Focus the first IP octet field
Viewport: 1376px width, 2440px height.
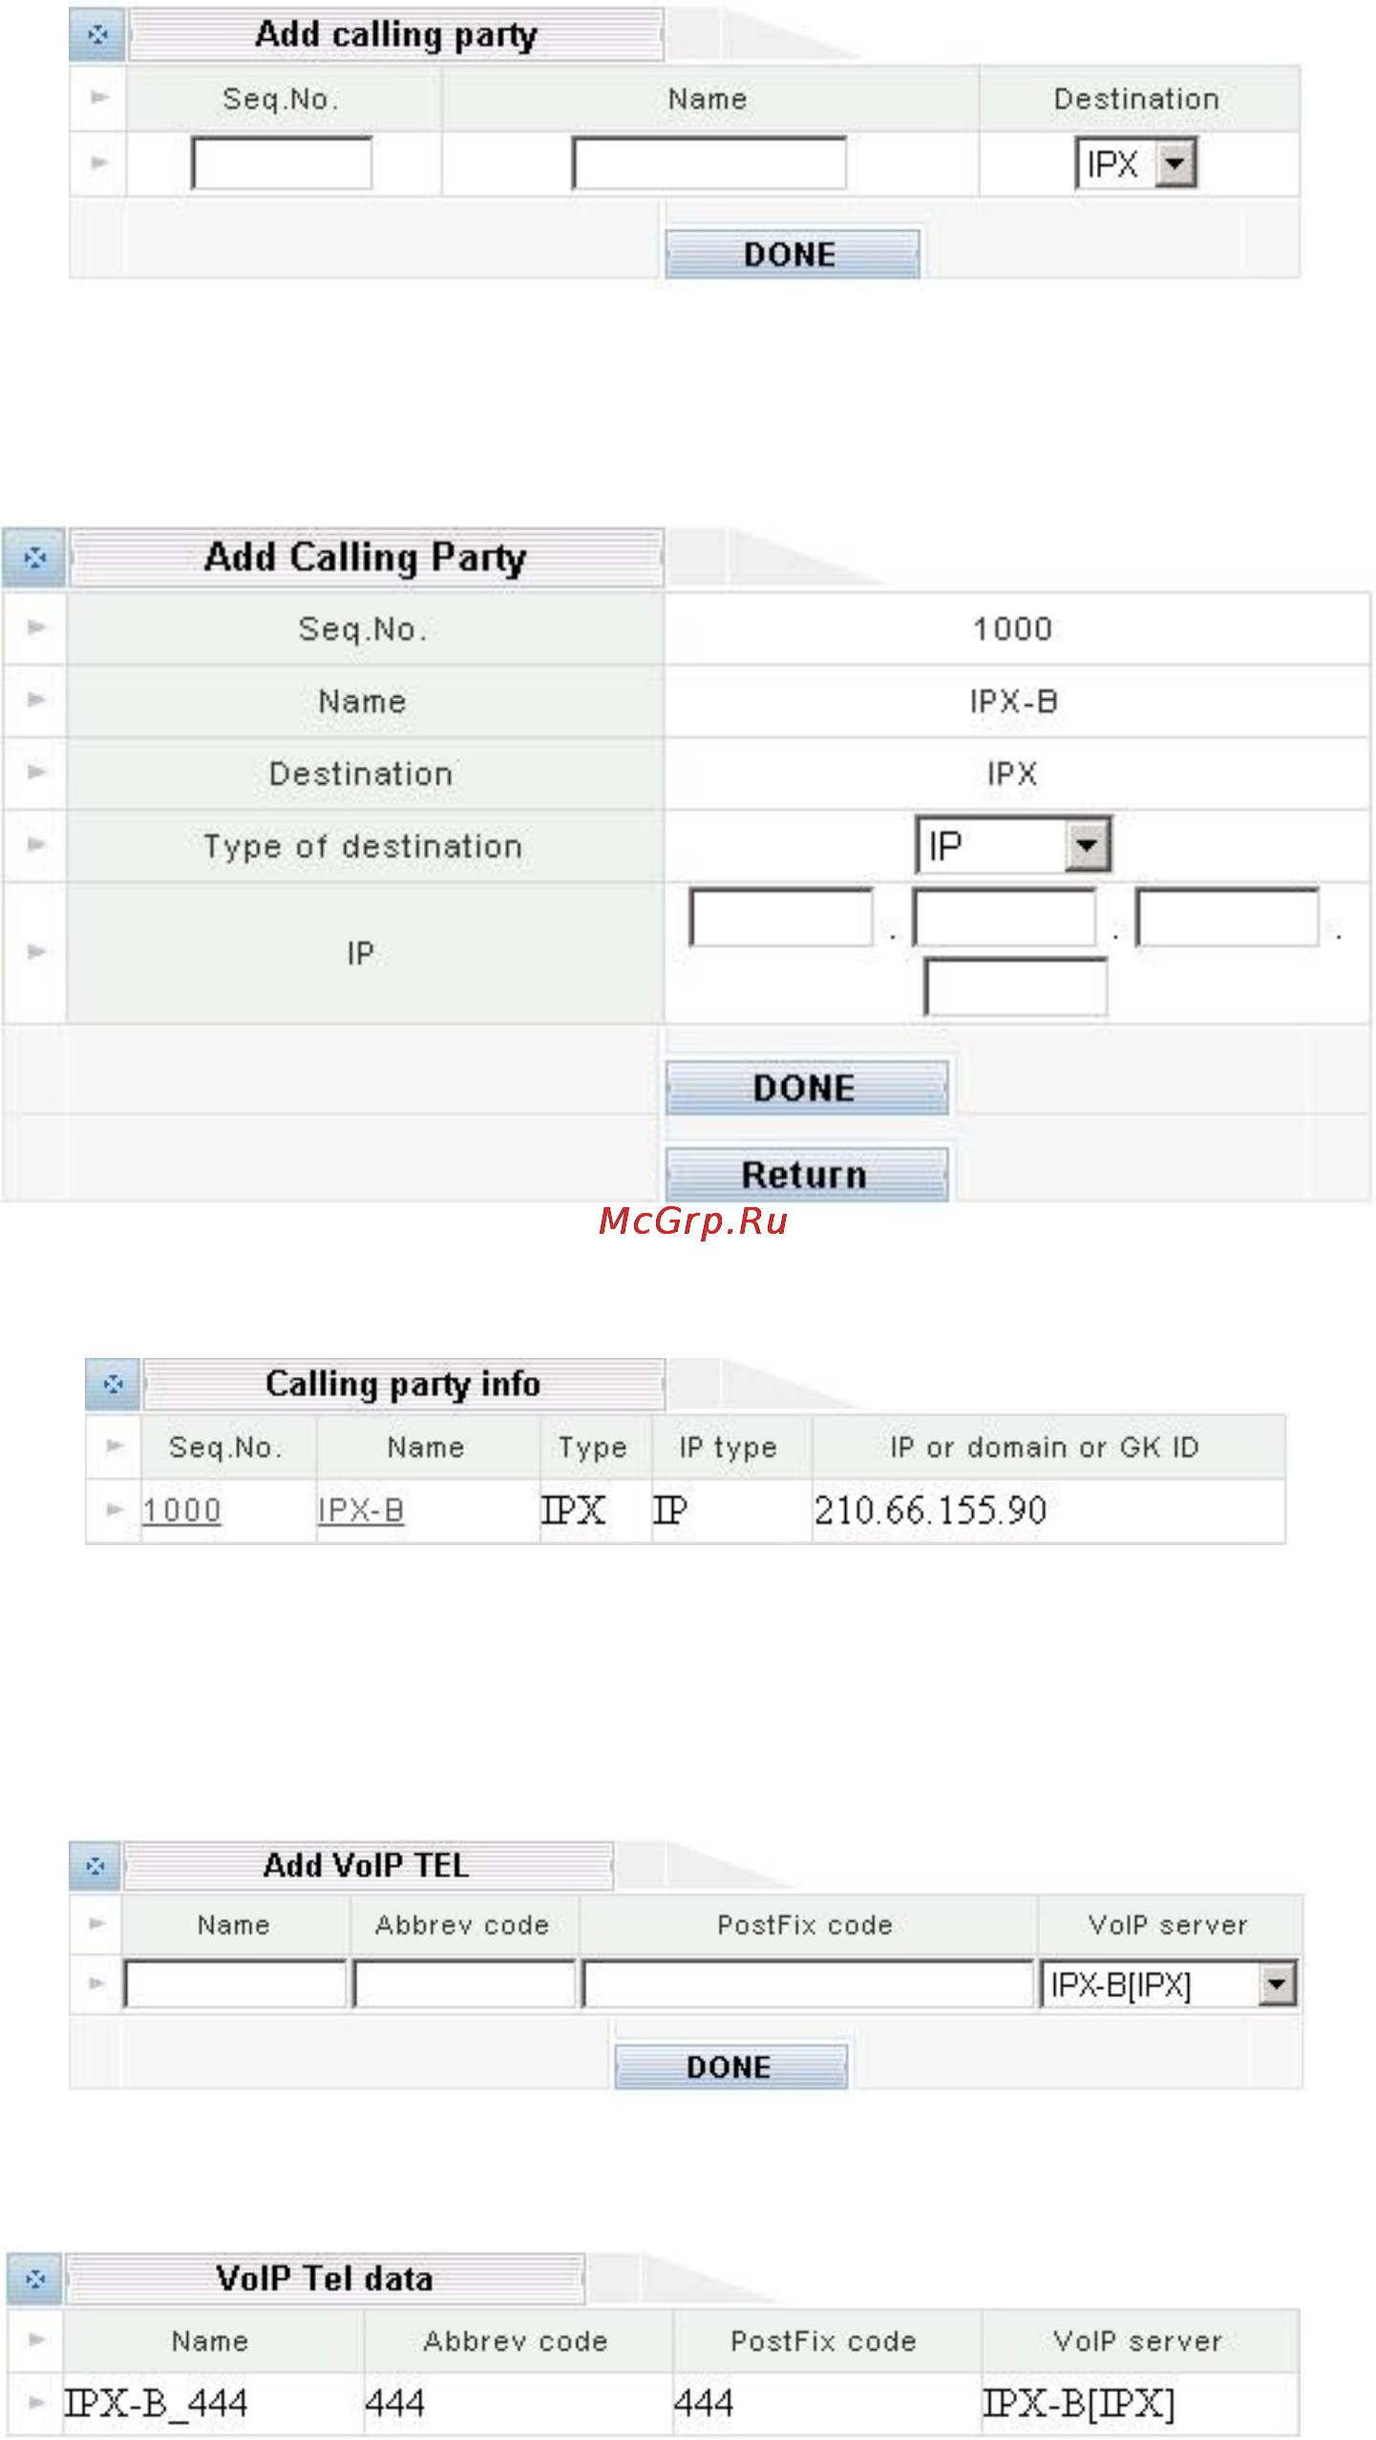(x=781, y=918)
